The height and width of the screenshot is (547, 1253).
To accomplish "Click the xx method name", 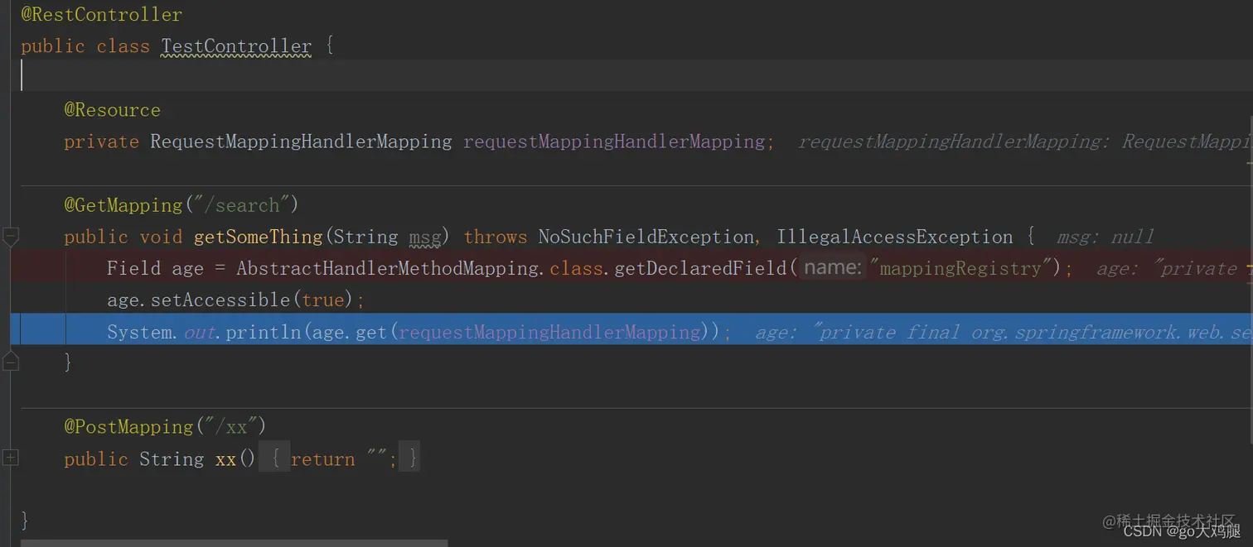I will 225,459.
